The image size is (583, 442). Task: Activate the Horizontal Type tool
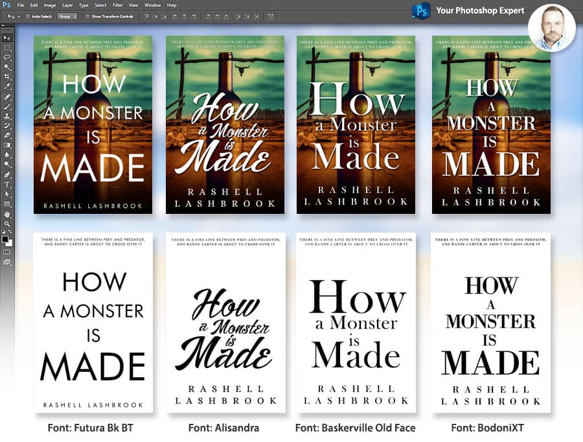click(8, 185)
